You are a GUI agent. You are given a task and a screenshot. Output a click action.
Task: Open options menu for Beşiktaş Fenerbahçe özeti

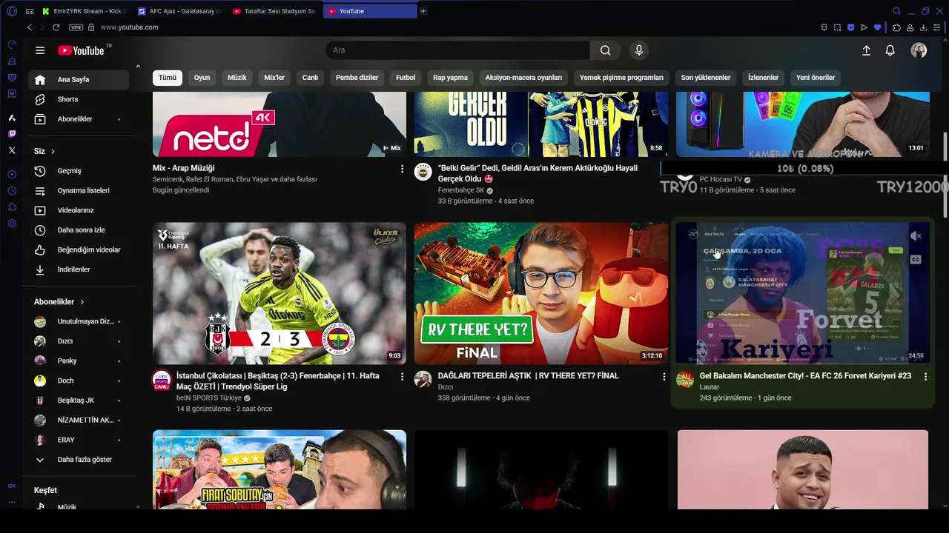[403, 377]
